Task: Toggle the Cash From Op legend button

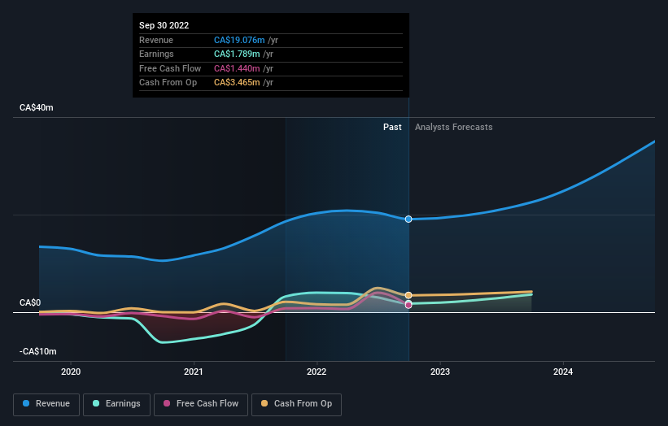Action: tap(296, 404)
